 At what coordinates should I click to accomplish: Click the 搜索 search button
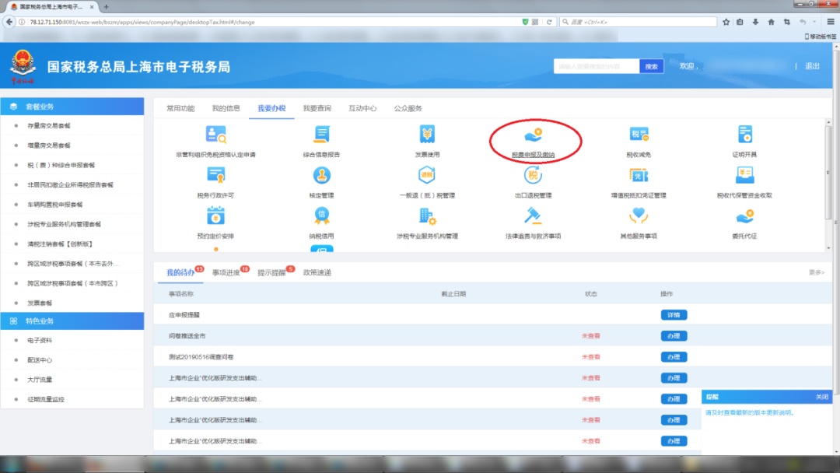pos(651,67)
